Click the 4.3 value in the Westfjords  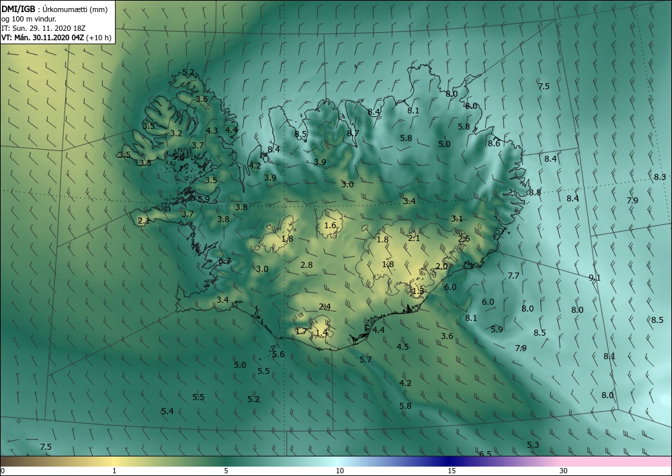point(212,131)
